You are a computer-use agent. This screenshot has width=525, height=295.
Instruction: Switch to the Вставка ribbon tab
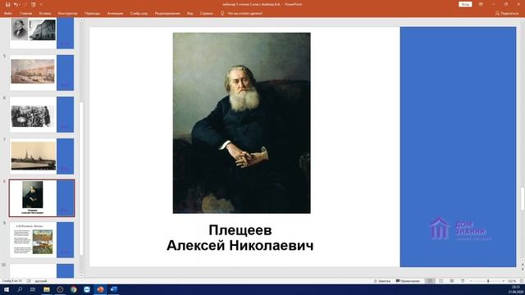45,13
